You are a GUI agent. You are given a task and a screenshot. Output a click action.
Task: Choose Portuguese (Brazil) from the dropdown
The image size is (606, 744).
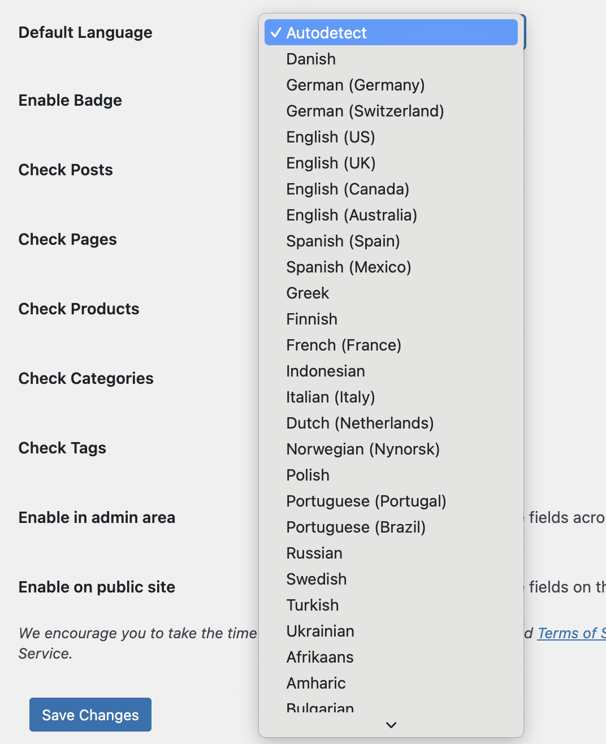356,527
